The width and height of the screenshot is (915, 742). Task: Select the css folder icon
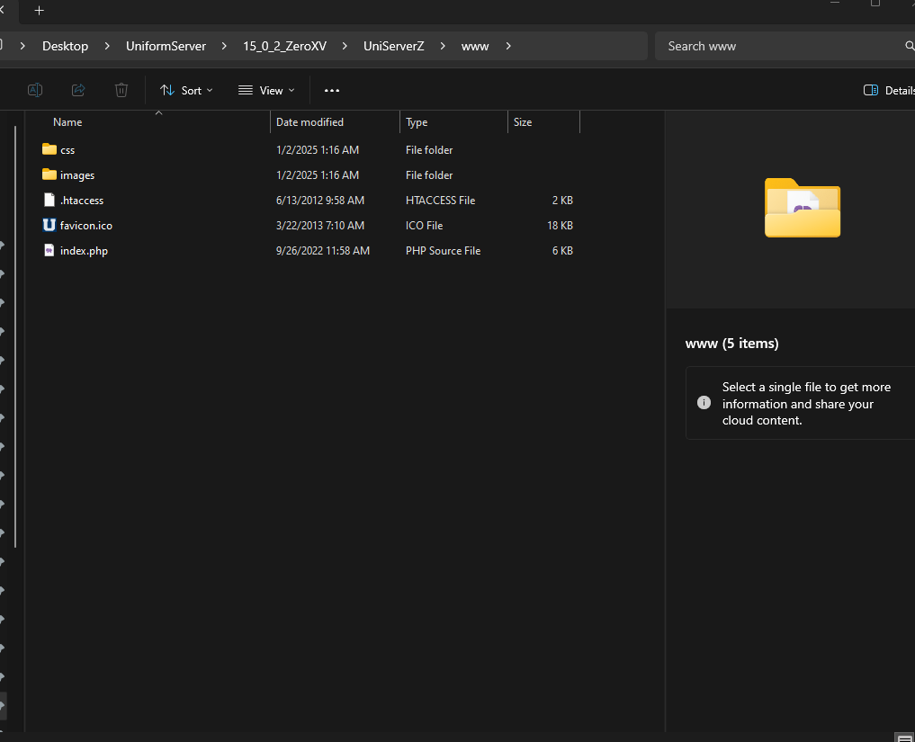tap(49, 149)
